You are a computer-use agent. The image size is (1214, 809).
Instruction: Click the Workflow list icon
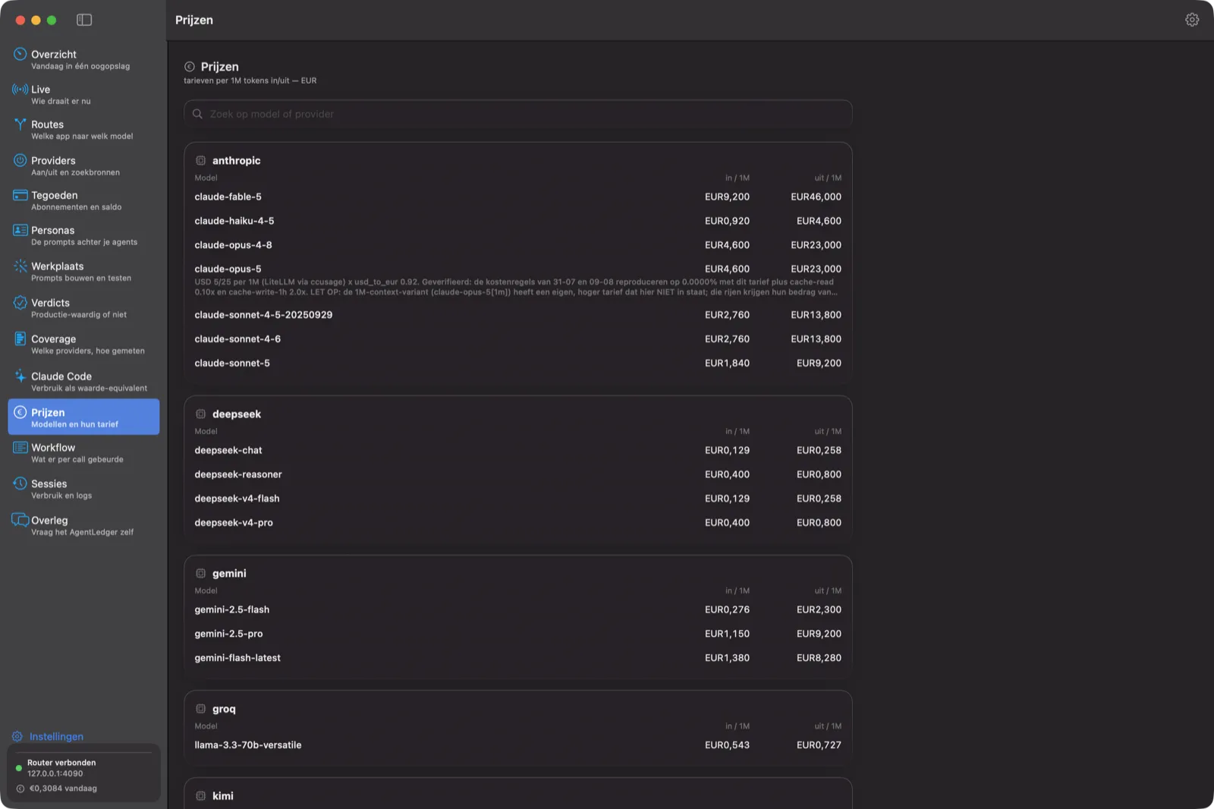click(x=20, y=447)
